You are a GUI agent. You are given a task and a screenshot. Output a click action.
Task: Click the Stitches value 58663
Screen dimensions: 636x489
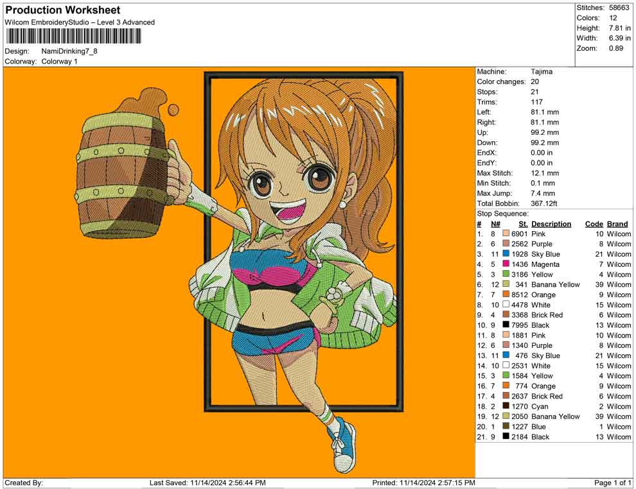click(x=619, y=8)
